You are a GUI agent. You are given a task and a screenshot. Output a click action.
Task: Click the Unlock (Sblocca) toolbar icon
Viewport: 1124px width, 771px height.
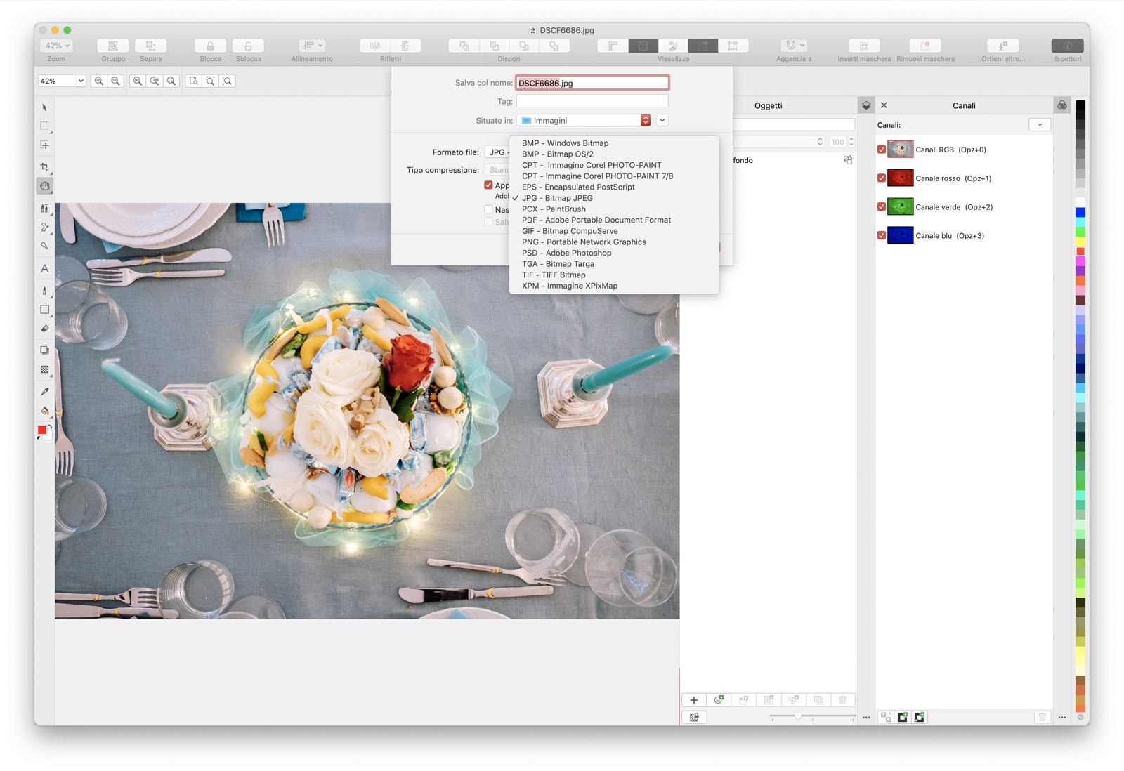(248, 46)
